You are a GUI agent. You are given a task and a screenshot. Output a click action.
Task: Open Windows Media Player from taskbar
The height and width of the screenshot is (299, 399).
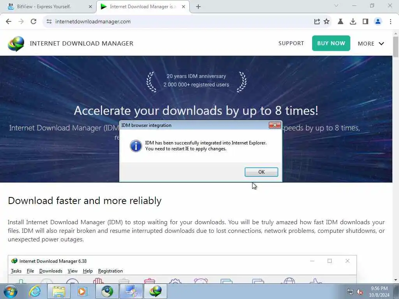pyautogui.click(x=83, y=291)
